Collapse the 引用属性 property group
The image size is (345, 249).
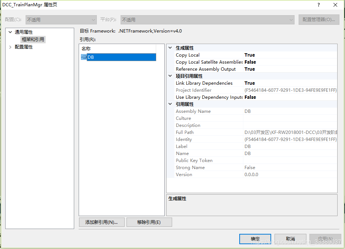170,104
